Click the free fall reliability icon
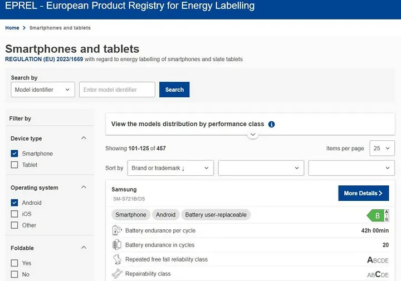Viewport: 401px width, 281px height. (117, 259)
